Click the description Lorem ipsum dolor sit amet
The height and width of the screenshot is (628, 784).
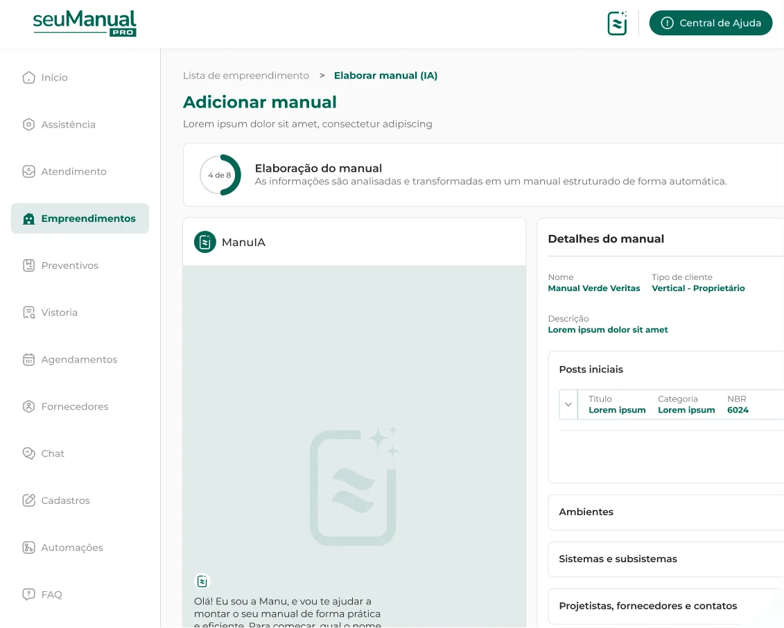(x=608, y=329)
